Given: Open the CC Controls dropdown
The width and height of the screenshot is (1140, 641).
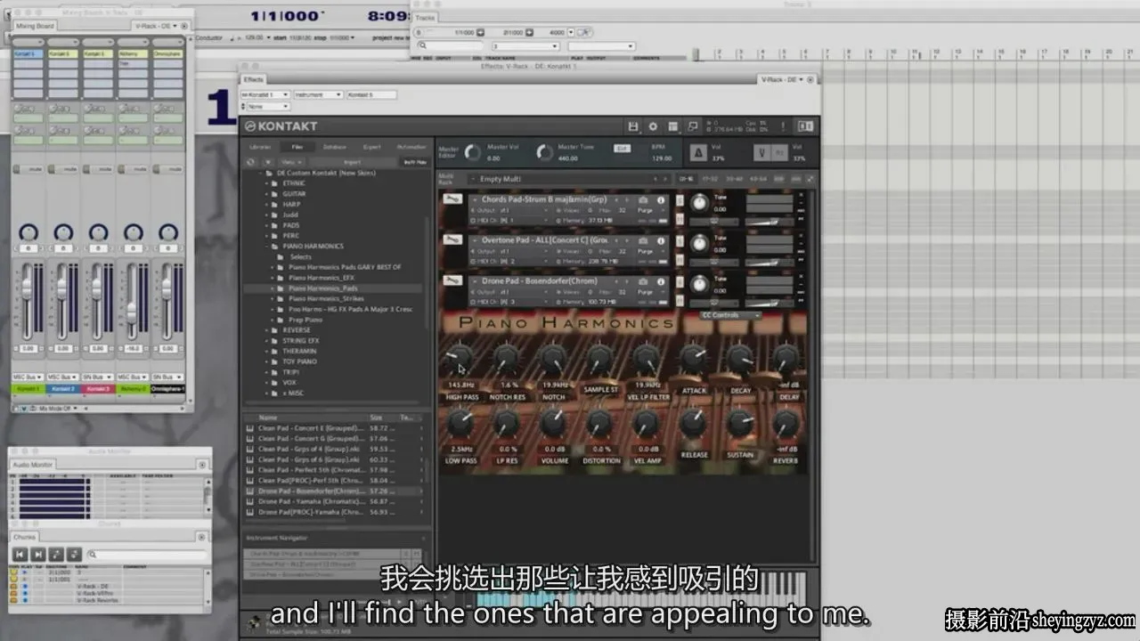Looking at the screenshot, I should [x=731, y=315].
